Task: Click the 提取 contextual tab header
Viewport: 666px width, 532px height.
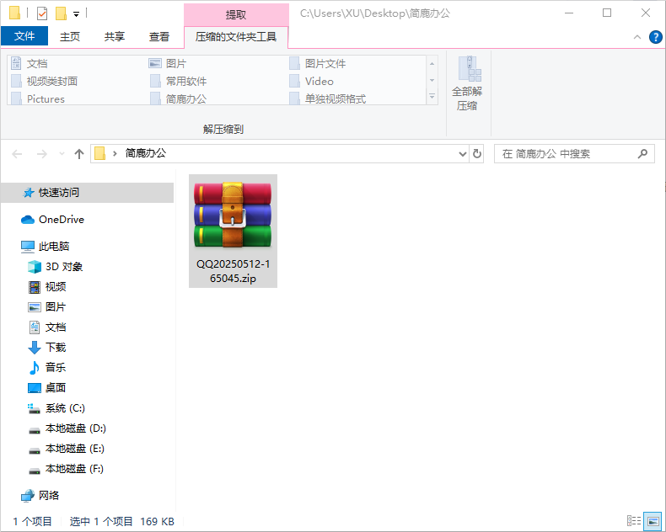Action: point(236,14)
